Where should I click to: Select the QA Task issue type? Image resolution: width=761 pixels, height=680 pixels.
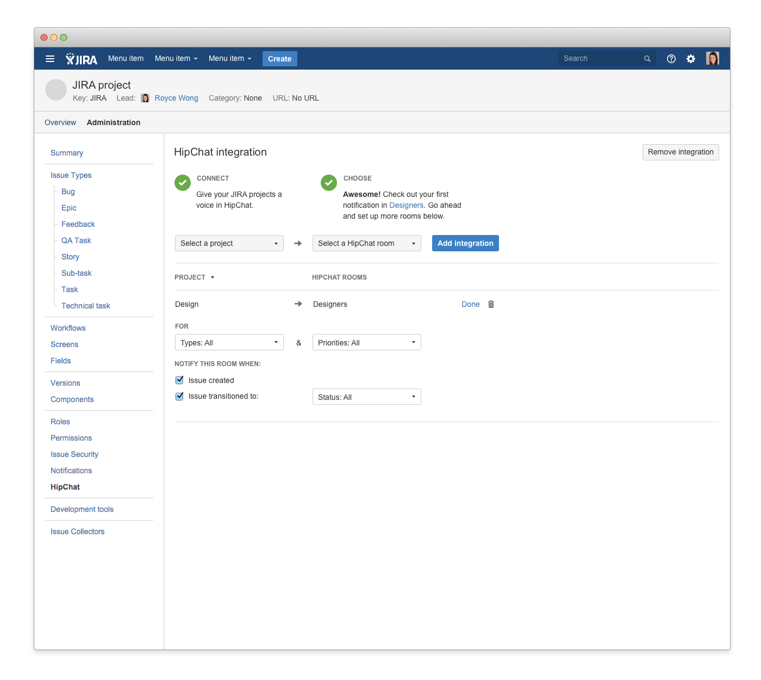(76, 240)
